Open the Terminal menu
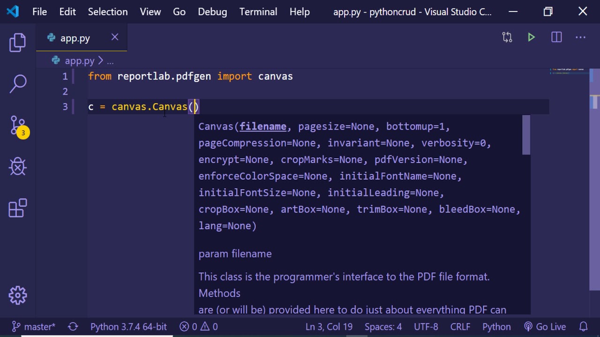The width and height of the screenshot is (600, 337). [258, 12]
